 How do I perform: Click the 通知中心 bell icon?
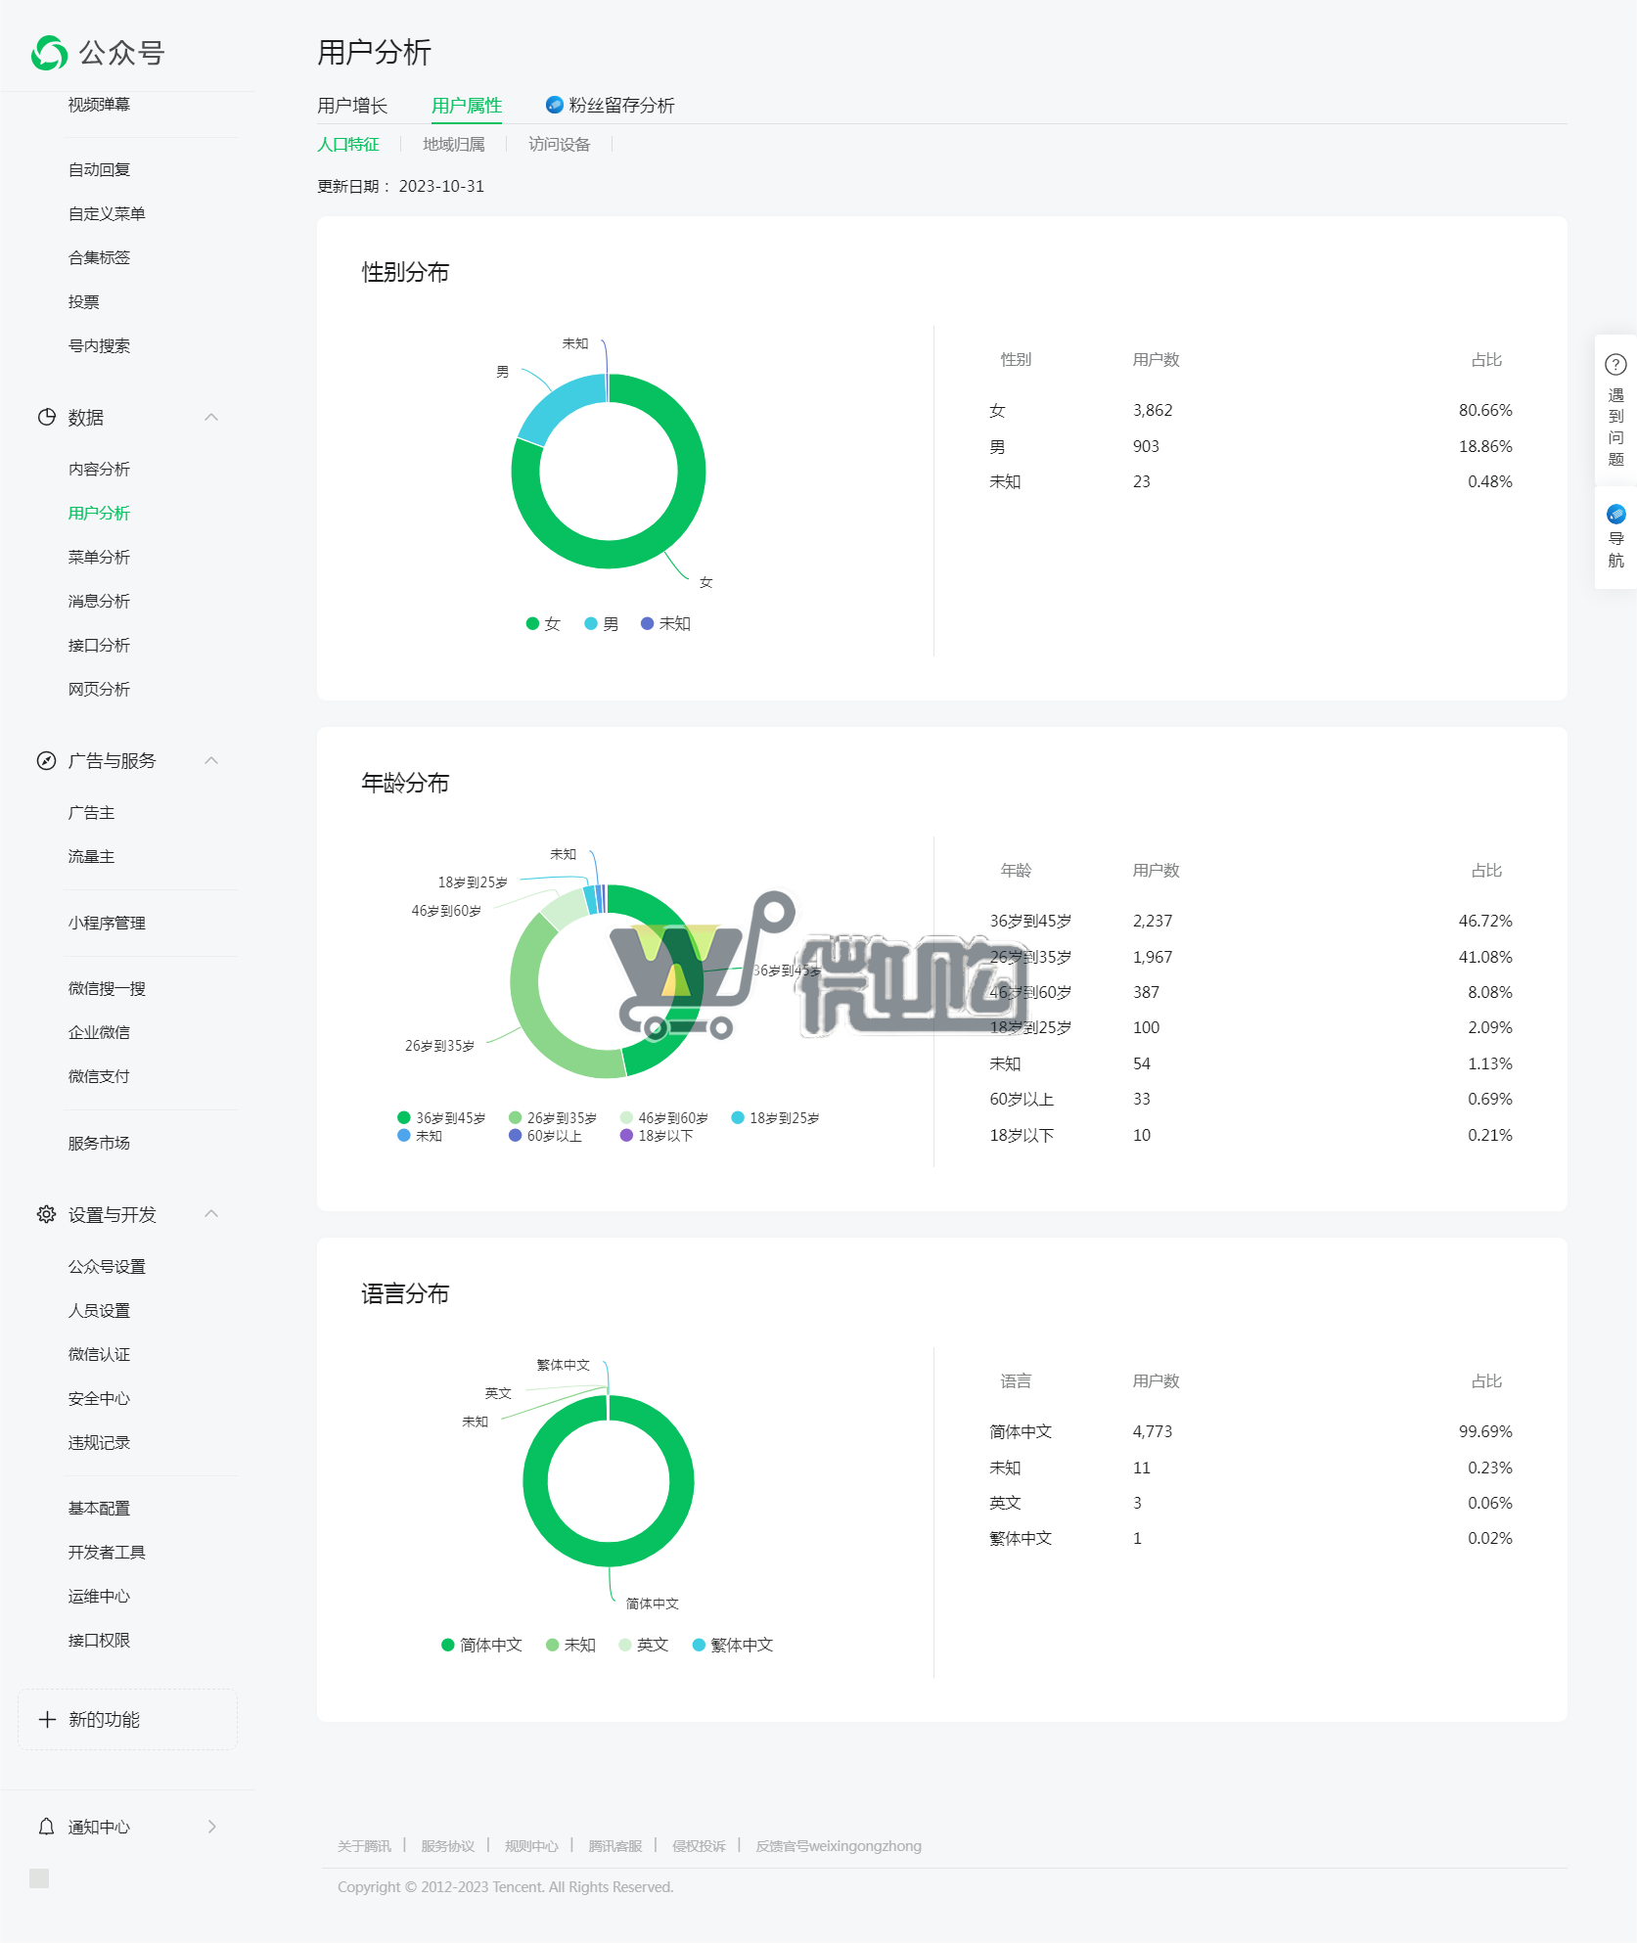click(46, 1827)
